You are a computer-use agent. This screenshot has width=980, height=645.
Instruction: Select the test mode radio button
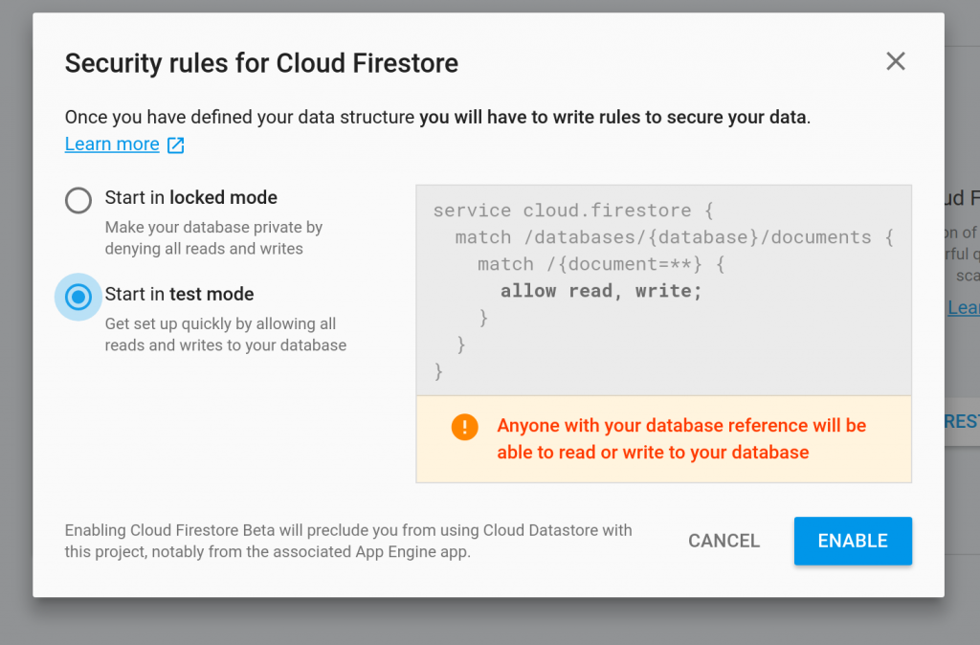pos(78,297)
